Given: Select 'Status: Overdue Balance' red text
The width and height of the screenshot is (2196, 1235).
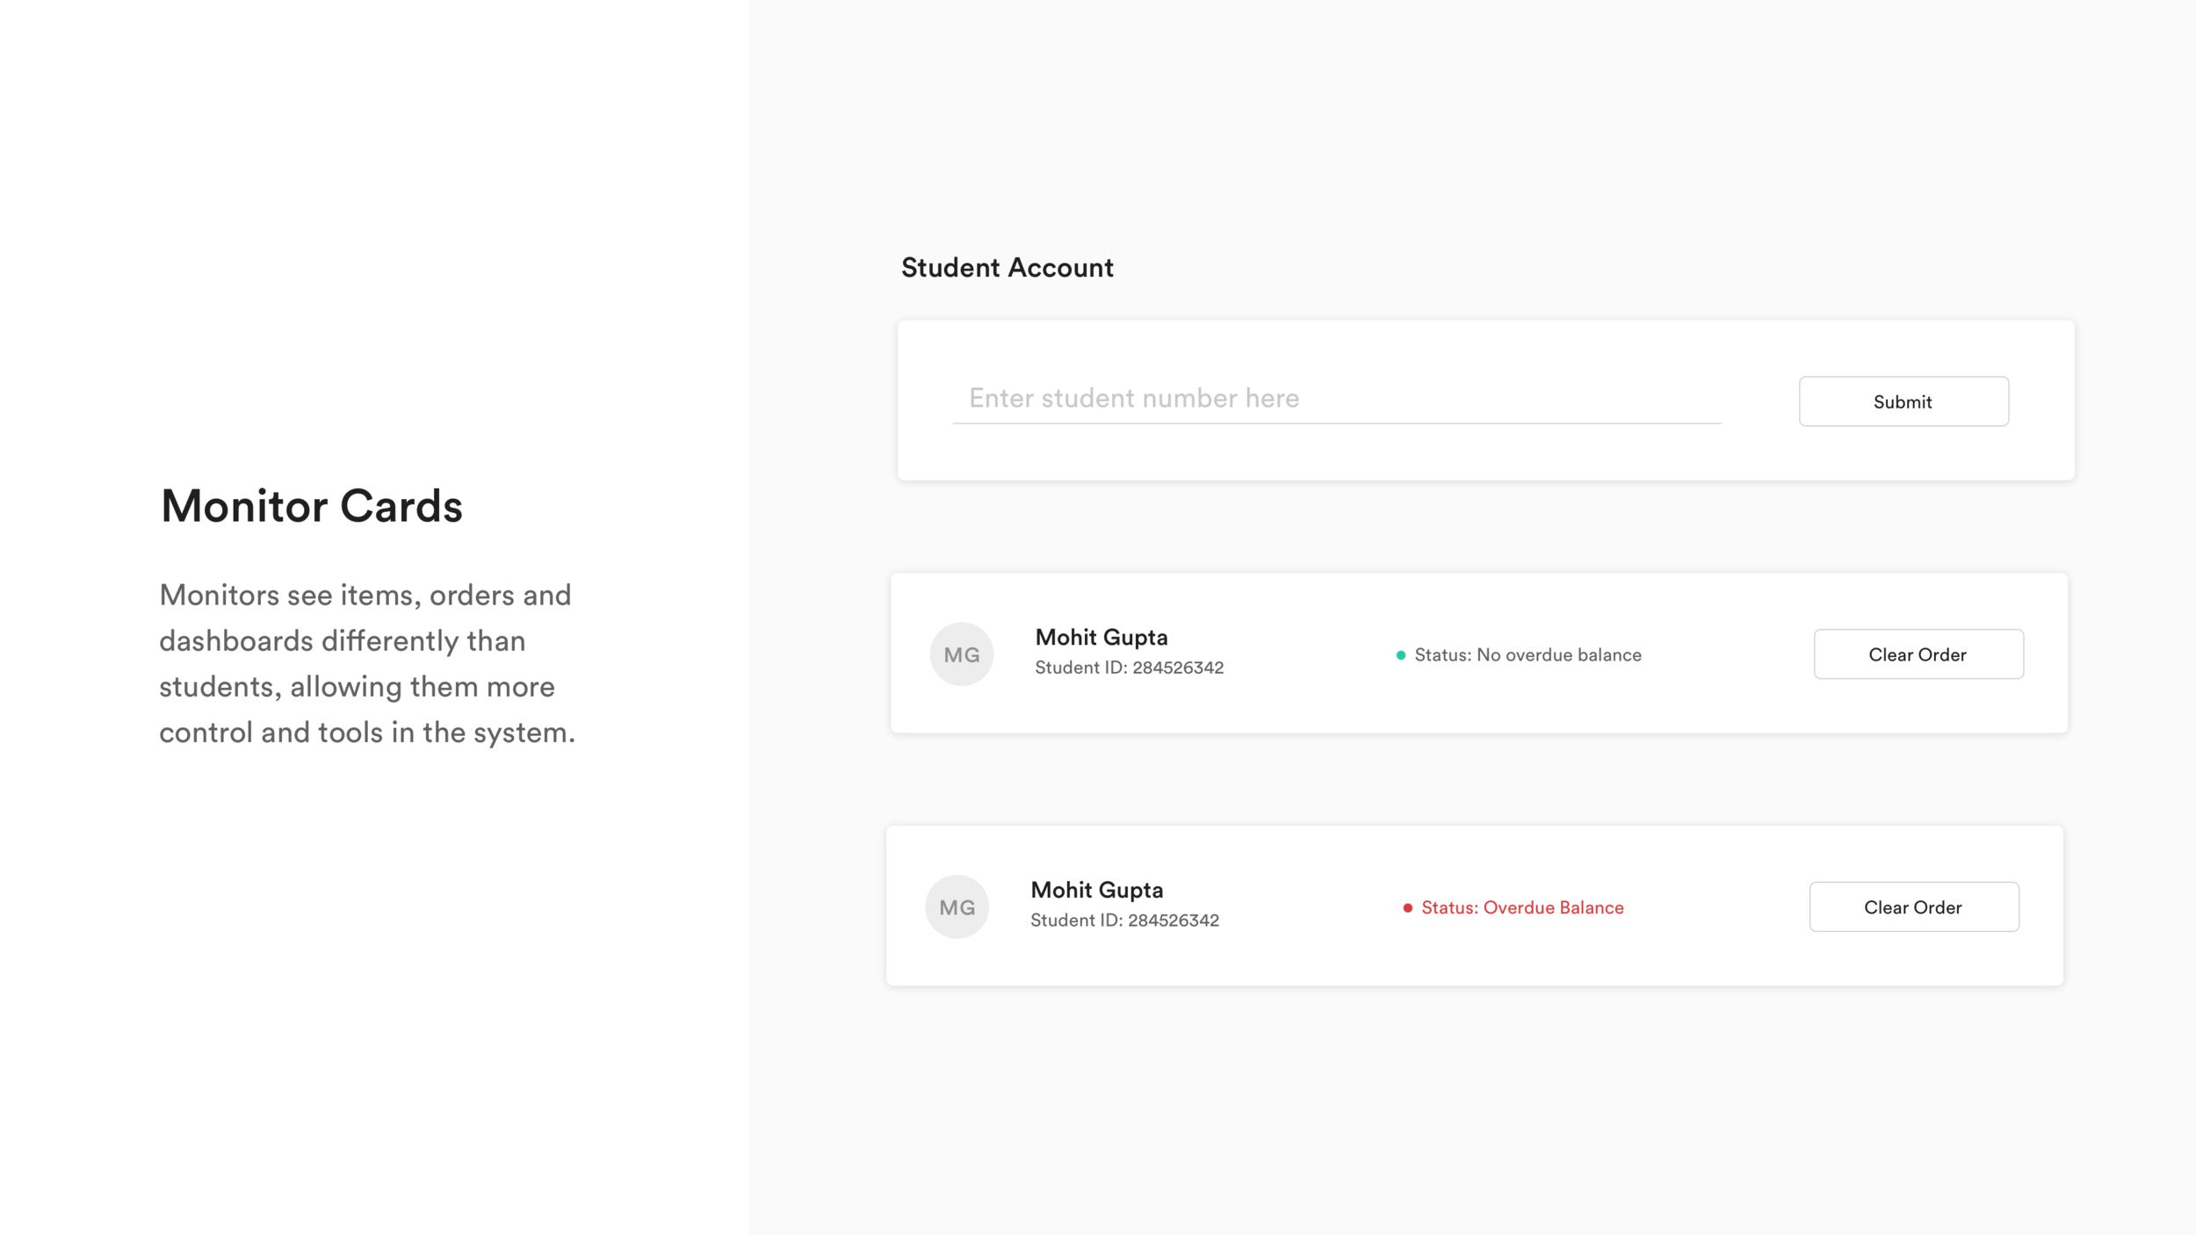Looking at the screenshot, I should 1522,907.
